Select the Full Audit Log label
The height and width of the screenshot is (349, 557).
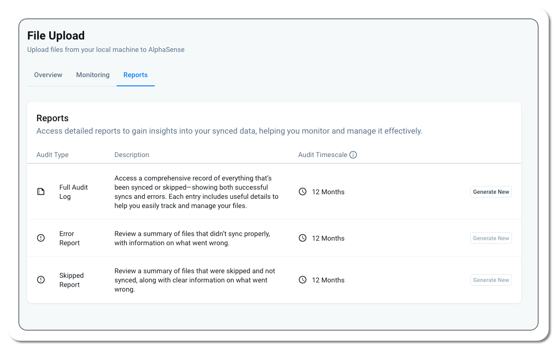(73, 192)
